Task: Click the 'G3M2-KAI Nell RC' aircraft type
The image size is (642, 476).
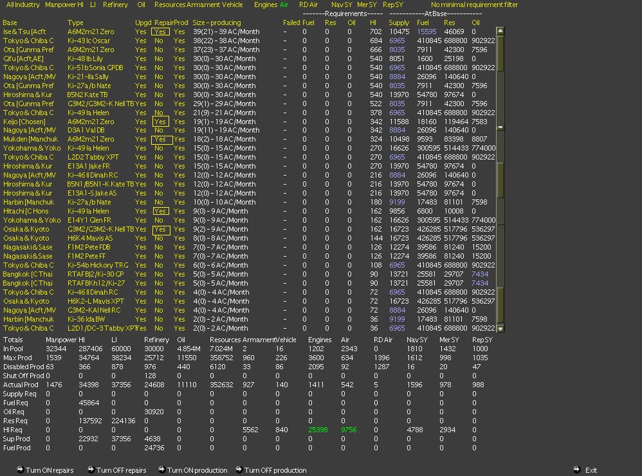Action: pyautogui.click(x=94, y=310)
